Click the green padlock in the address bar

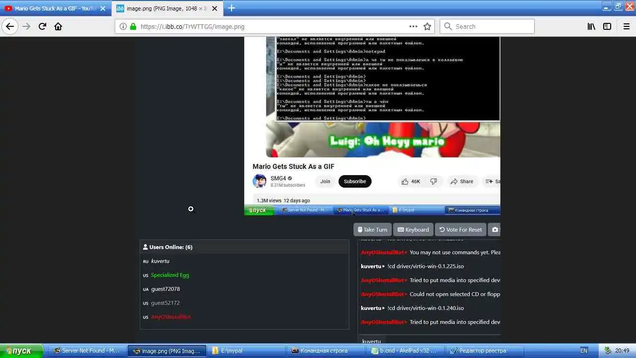coord(133,26)
